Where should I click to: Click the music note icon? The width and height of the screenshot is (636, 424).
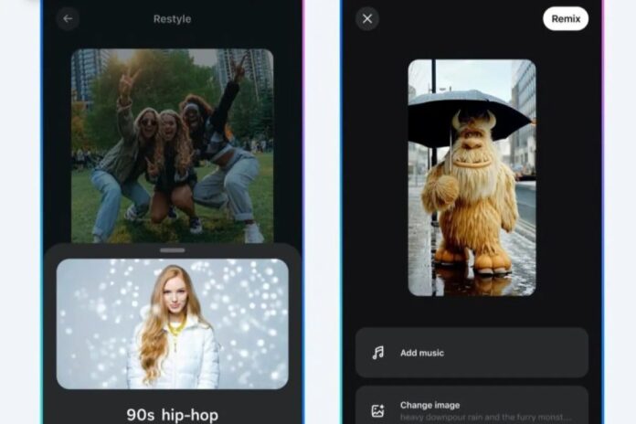pyautogui.click(x=378, y=353)
